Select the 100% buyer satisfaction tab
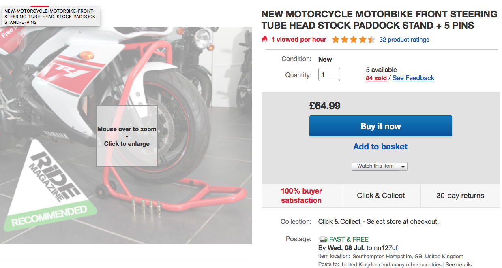Screen dimensions: 502x268 [301, 196]
